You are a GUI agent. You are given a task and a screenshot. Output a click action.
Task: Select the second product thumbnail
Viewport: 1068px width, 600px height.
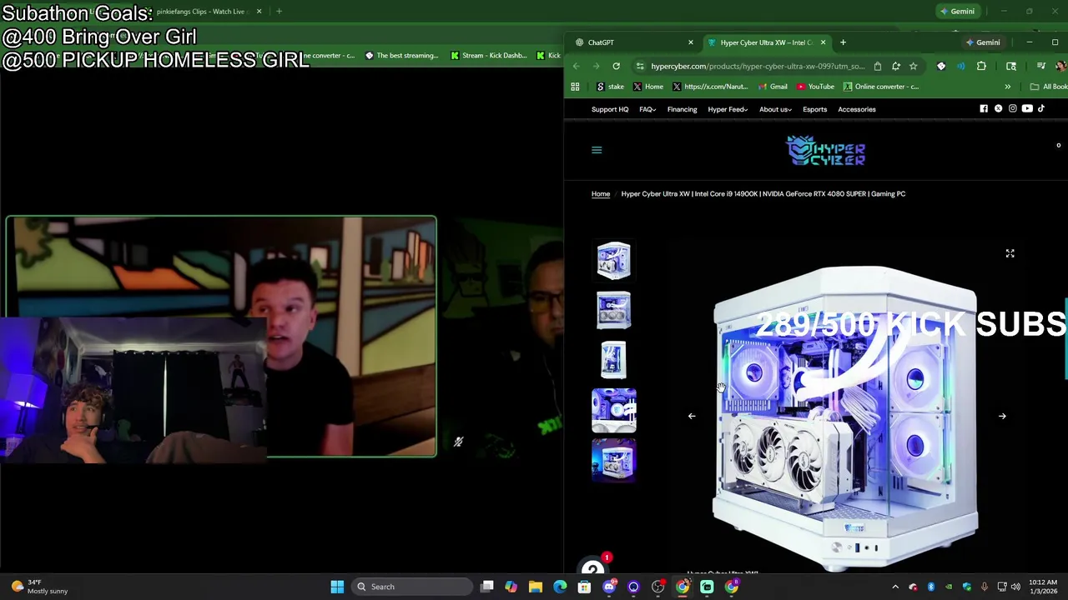coord(613,310)
